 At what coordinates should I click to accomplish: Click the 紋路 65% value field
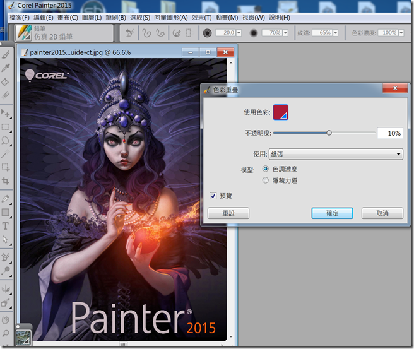point(322,33)
